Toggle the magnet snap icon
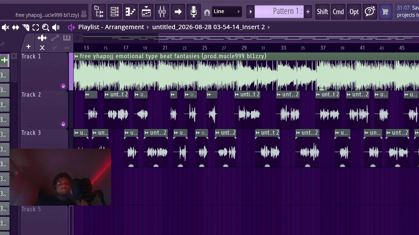This screenshot has width=419, height=235. 207,12
